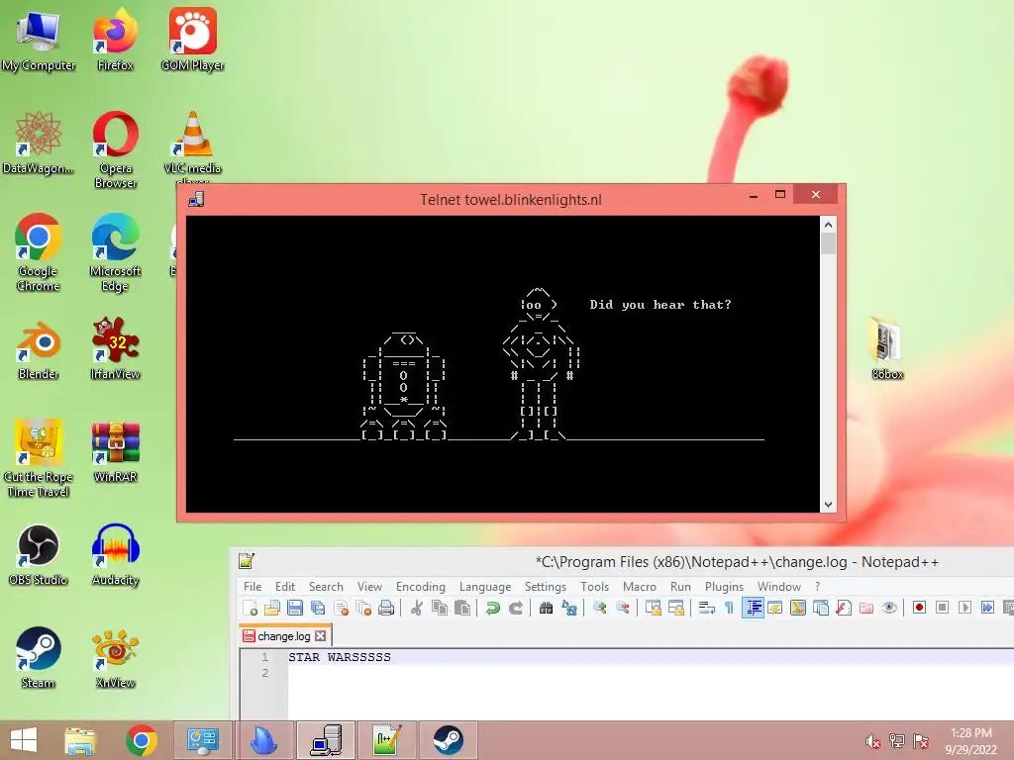Cut selection with the scissors icon
1014x760 pixels.
417,608
